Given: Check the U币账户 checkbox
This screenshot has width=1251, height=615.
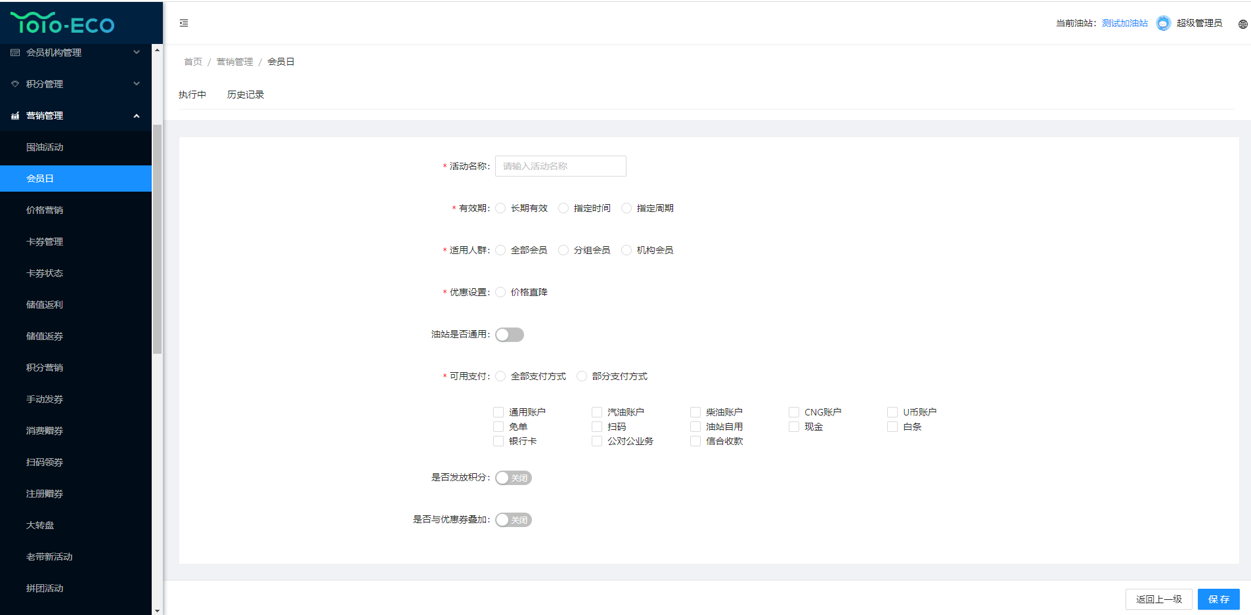Looking at the screenshot, I should click(x=892, y=412).
